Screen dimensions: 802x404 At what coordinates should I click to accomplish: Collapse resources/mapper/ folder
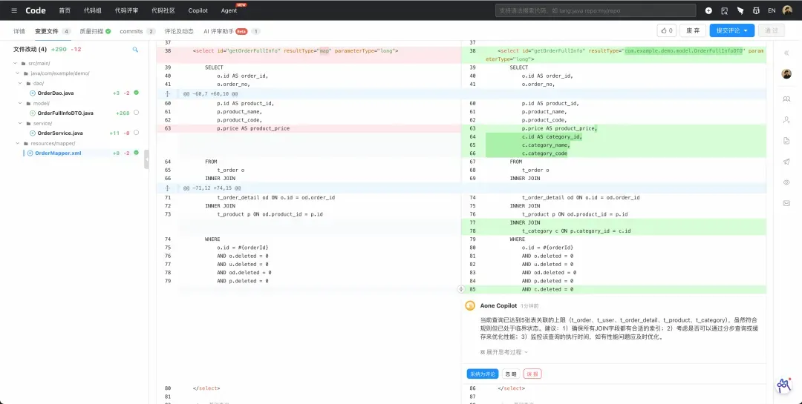point(18,144)
